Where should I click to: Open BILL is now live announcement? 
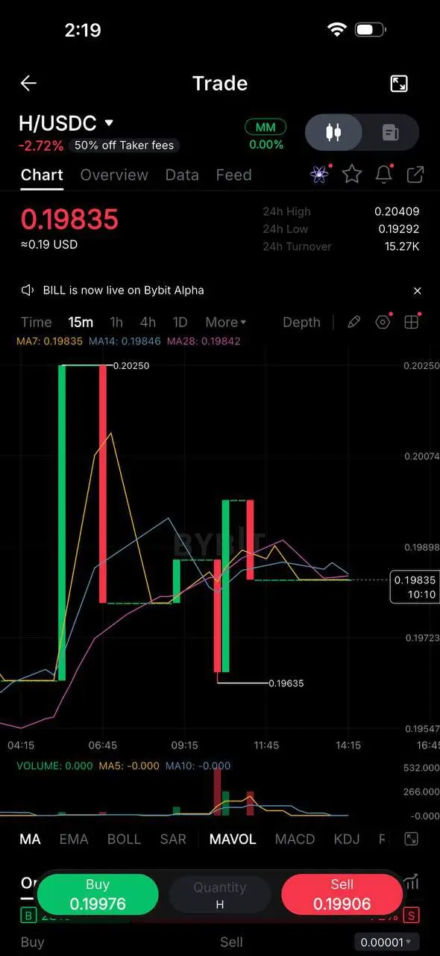tap(123, 290)
